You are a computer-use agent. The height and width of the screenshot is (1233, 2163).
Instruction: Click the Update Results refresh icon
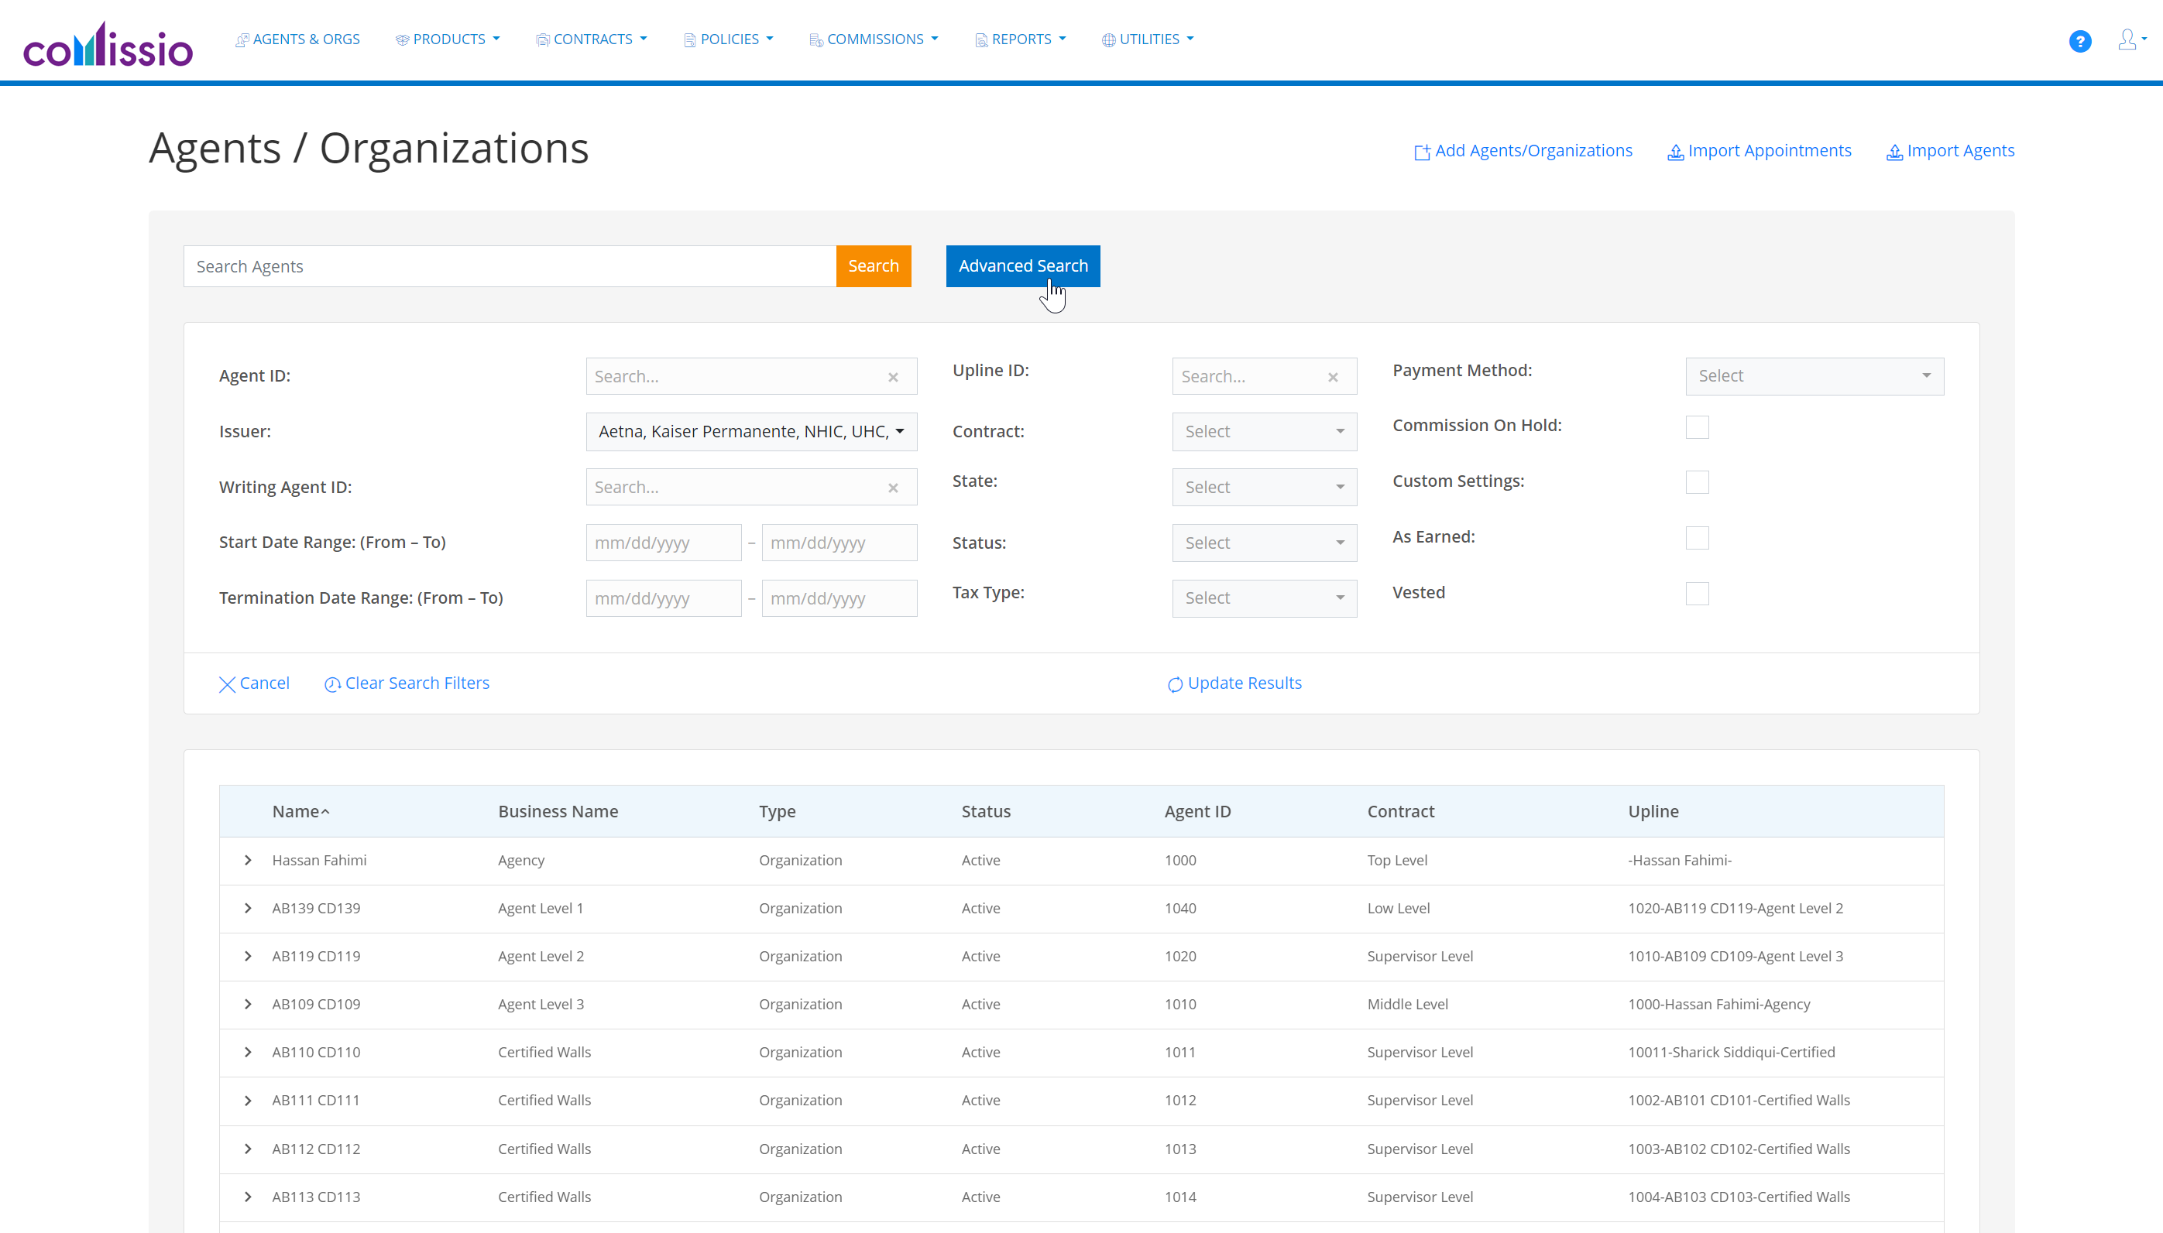(x=1175, y=684)
